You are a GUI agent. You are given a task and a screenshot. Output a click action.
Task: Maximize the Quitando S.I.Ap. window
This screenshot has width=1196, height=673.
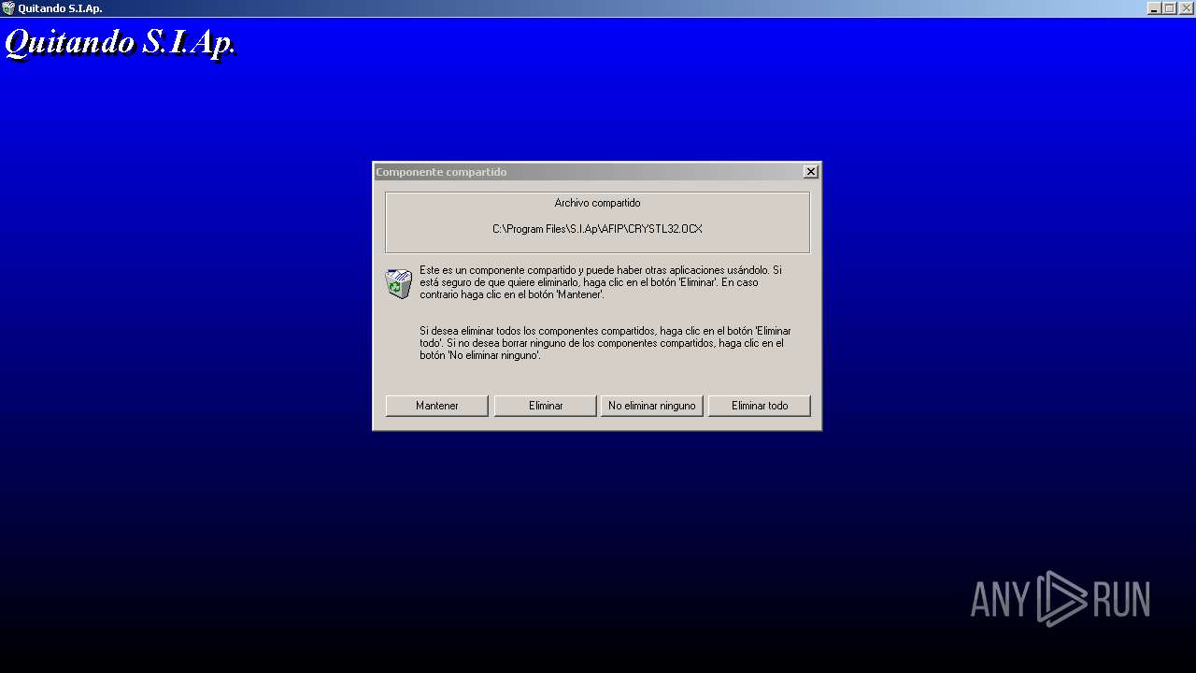tap(1169, 8)
